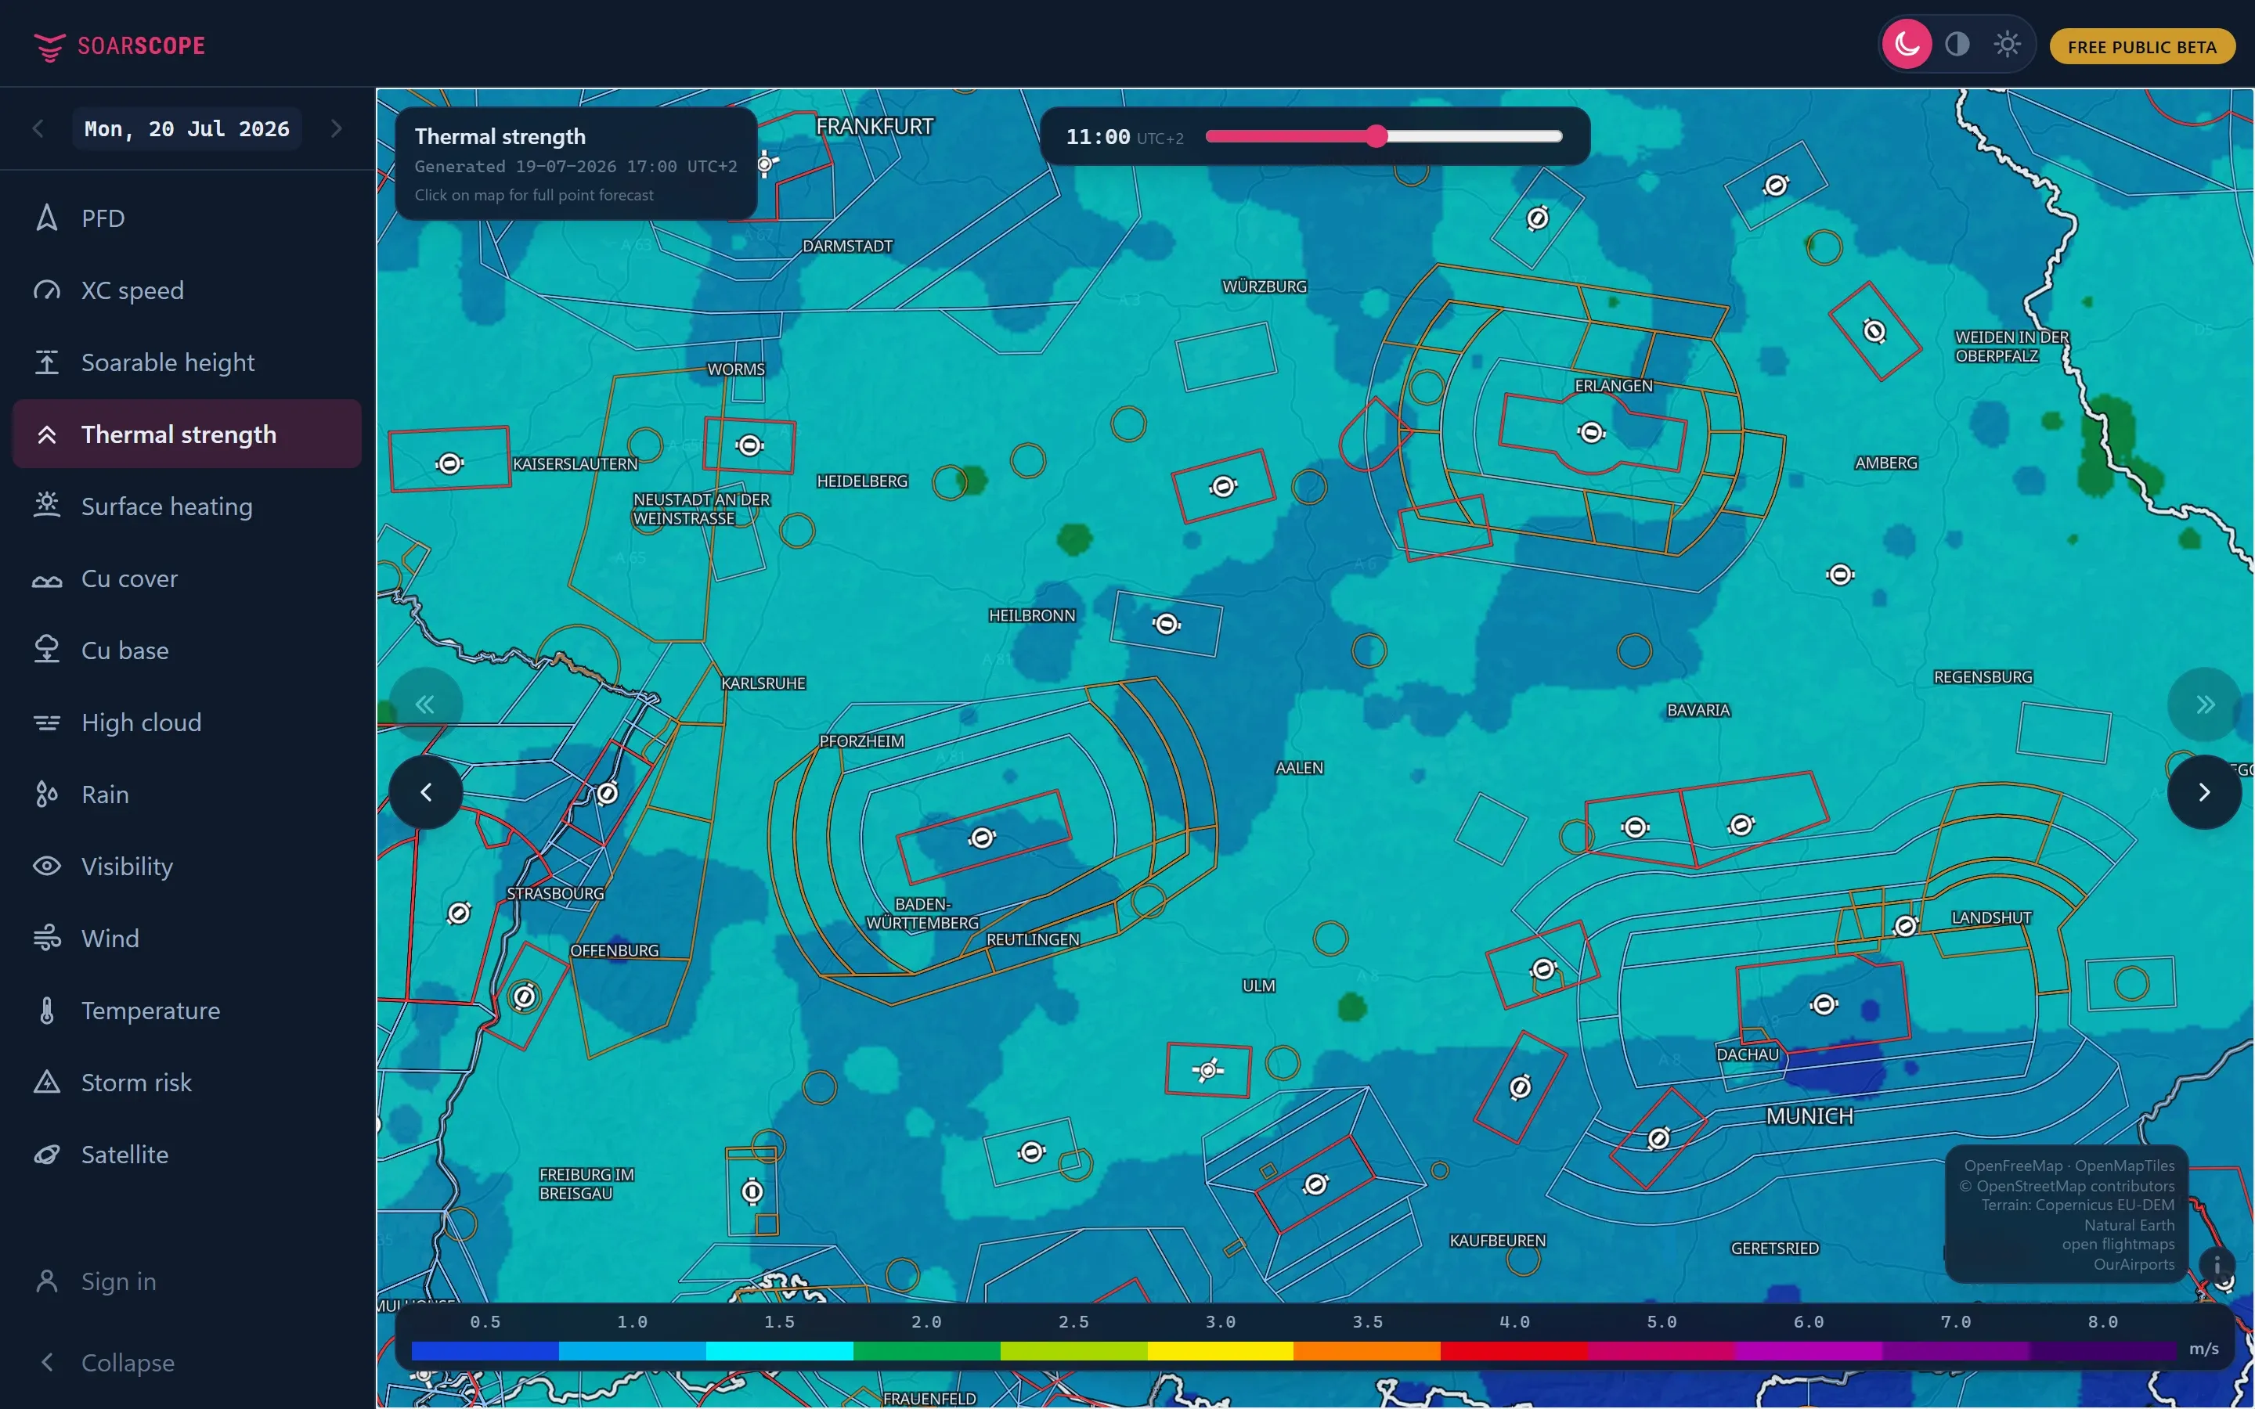Click the airfield marker at Erlangen
This screenshot has height=1409, width=2255.
(x=1590, y=432)
